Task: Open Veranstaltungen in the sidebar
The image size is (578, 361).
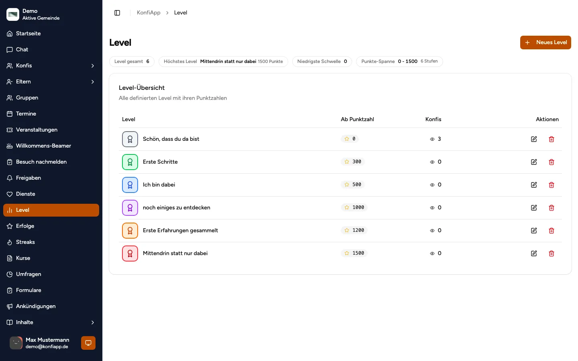Action: click(51, 130)
